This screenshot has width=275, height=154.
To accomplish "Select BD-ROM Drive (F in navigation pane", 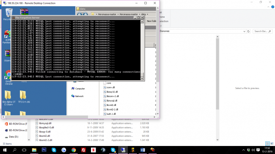I will [x=16, y=124].
